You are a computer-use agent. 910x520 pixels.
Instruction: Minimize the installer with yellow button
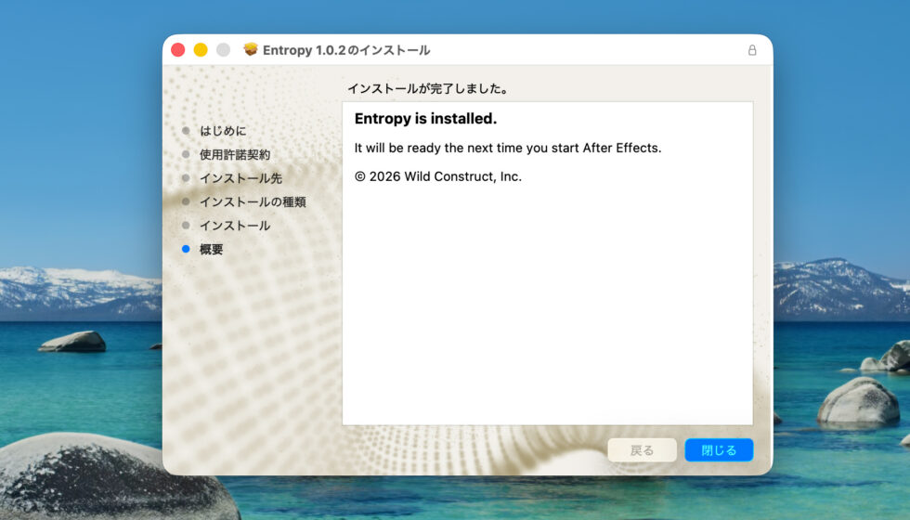pos(201,50)
